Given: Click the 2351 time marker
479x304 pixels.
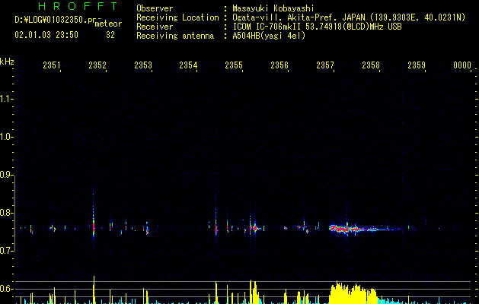Looking at the screenshot, I should pyautogui.click(x=51, y=65).
